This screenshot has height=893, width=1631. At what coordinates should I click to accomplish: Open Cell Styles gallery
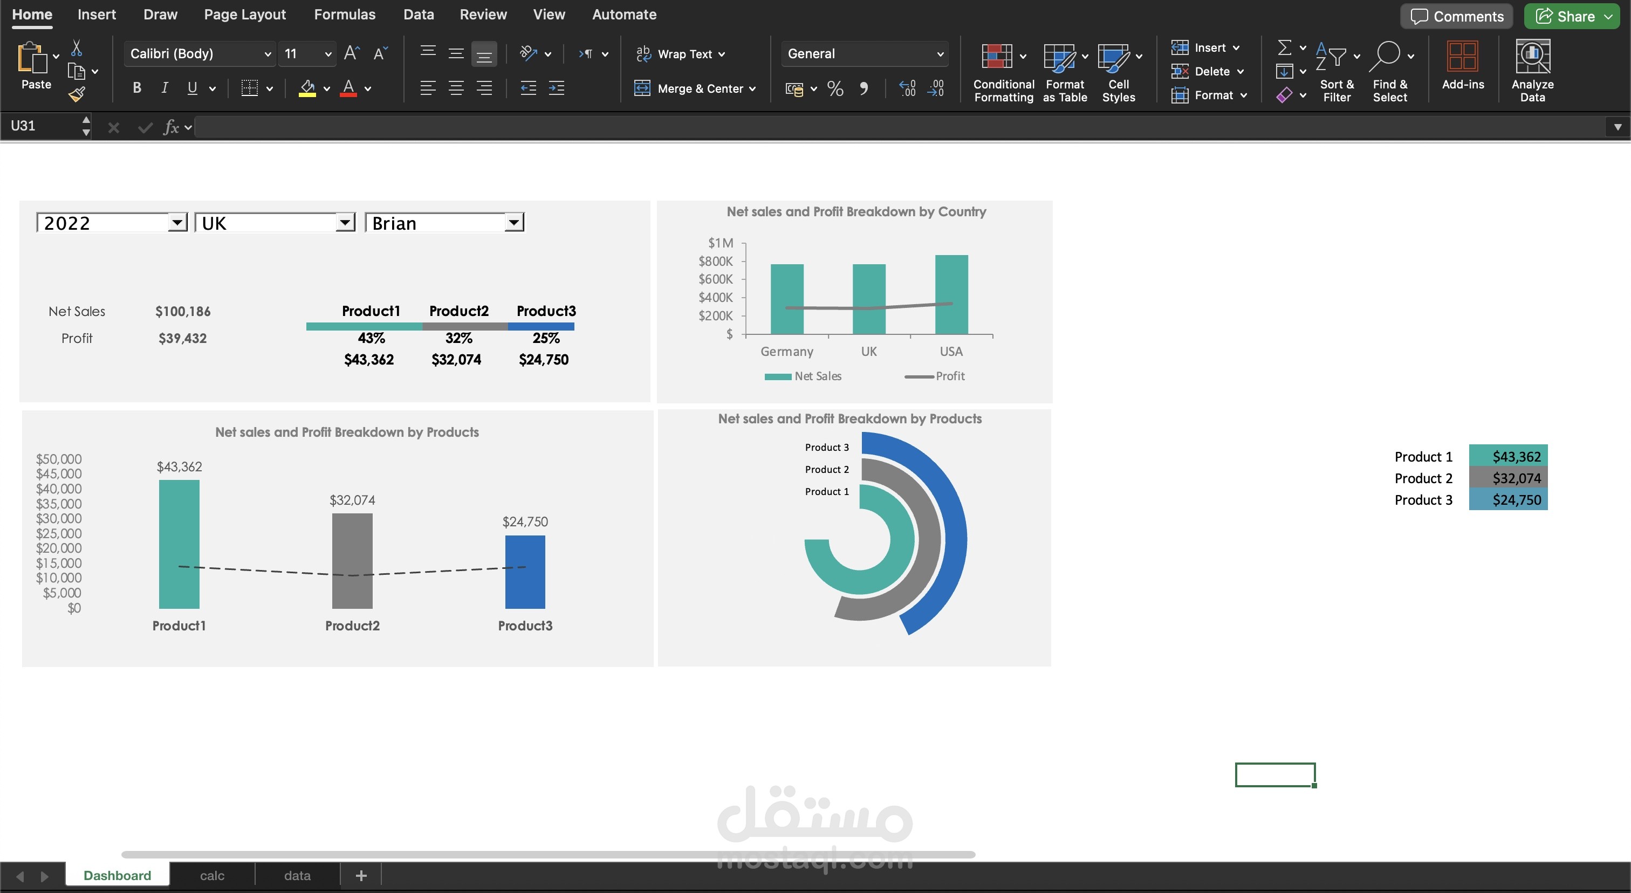tap(1119, 72)
